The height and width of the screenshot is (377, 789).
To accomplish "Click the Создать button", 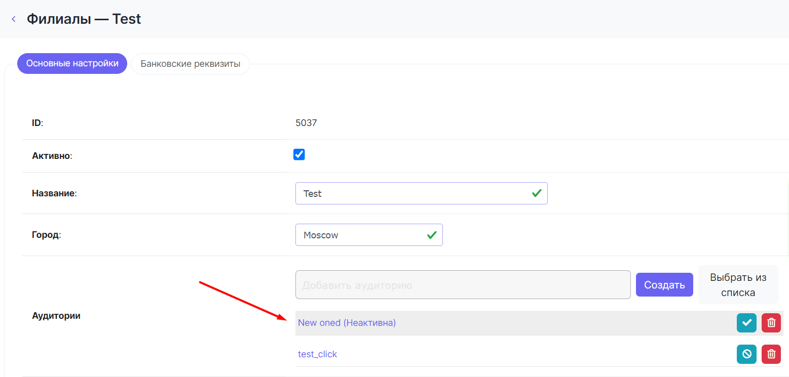I will click(664, 285).
